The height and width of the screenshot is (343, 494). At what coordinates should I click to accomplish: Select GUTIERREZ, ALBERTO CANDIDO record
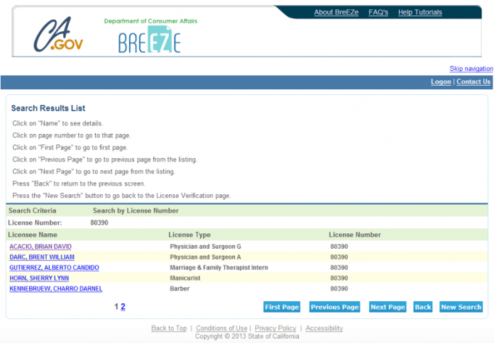coord(54,268)
